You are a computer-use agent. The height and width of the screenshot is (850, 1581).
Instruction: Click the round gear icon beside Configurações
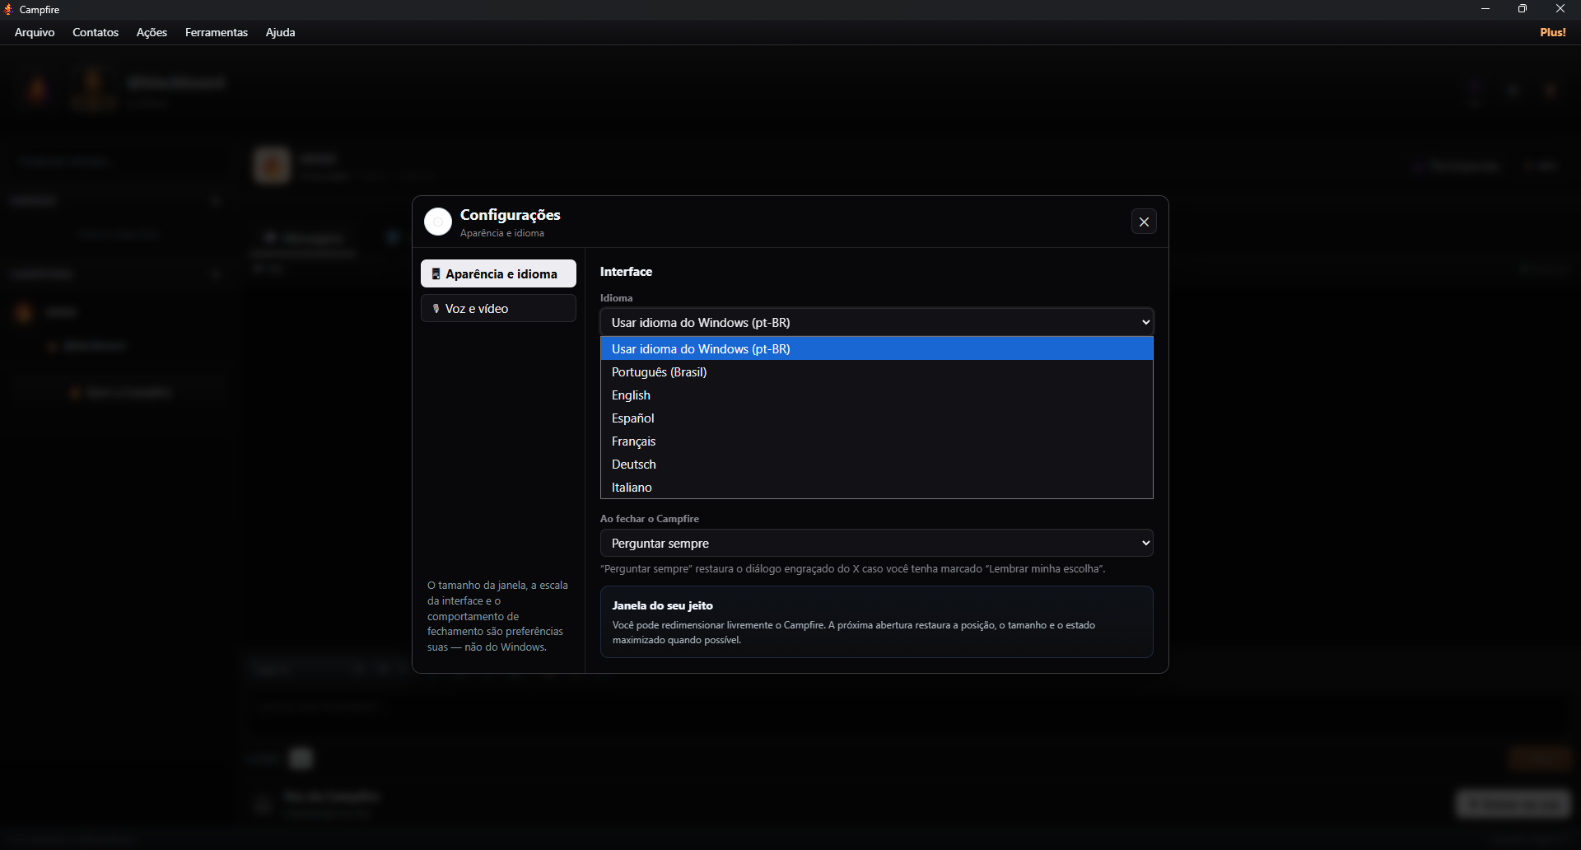click(438, 222)
